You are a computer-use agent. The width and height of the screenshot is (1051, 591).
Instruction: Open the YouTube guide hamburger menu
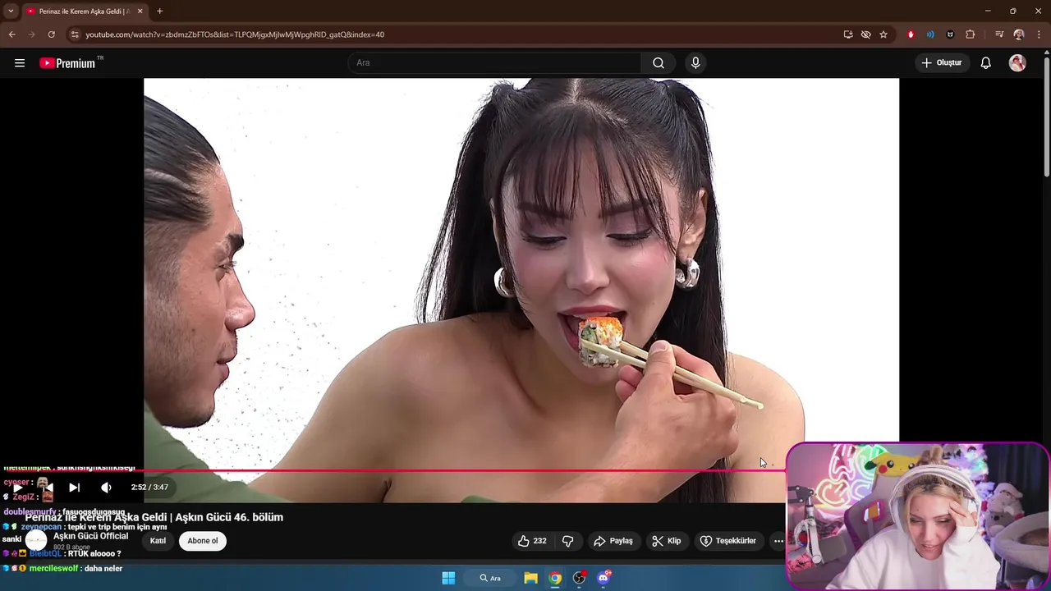point(20,63)
